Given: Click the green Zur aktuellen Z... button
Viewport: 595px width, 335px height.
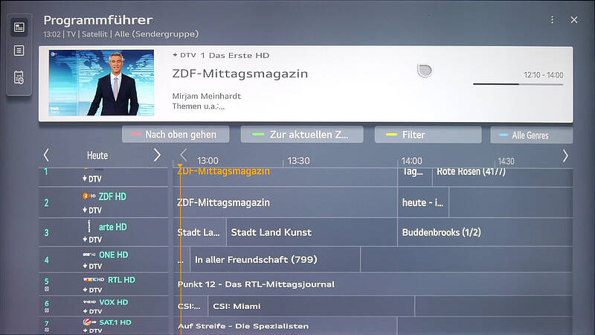Looking at the screenshot, I should click(x=302, y=135).
